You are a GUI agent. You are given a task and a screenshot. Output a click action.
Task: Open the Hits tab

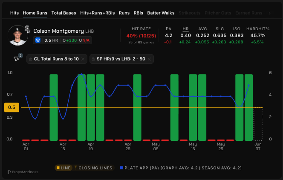click(14, 13)
